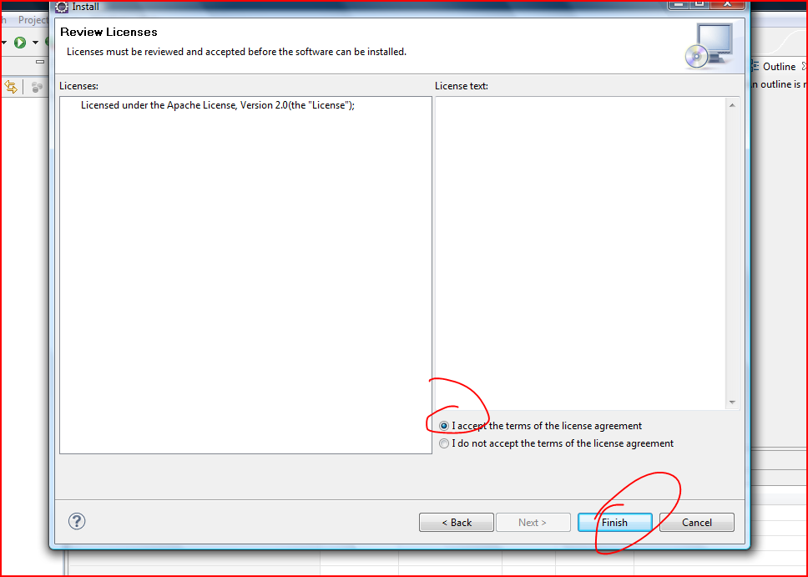Click the license text scrollbar up arrow

coord(732,105)
